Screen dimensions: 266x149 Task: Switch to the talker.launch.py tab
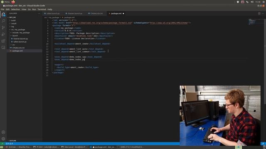coord(53,14)
